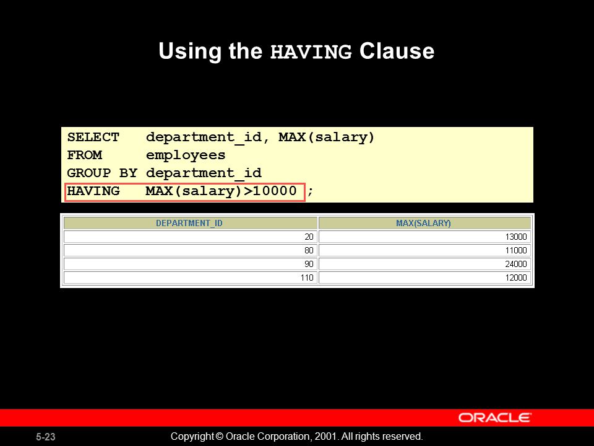Click the DEPARTMENT_ID column header
594x446 pixels.
pos(190,223)
